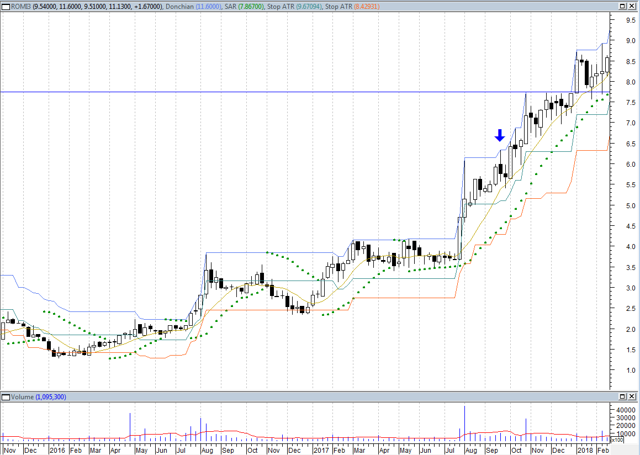This screenshot has height=455, width=640.
Task: Click the 2018 year label on time axis
Action: (x=585, y=451)
